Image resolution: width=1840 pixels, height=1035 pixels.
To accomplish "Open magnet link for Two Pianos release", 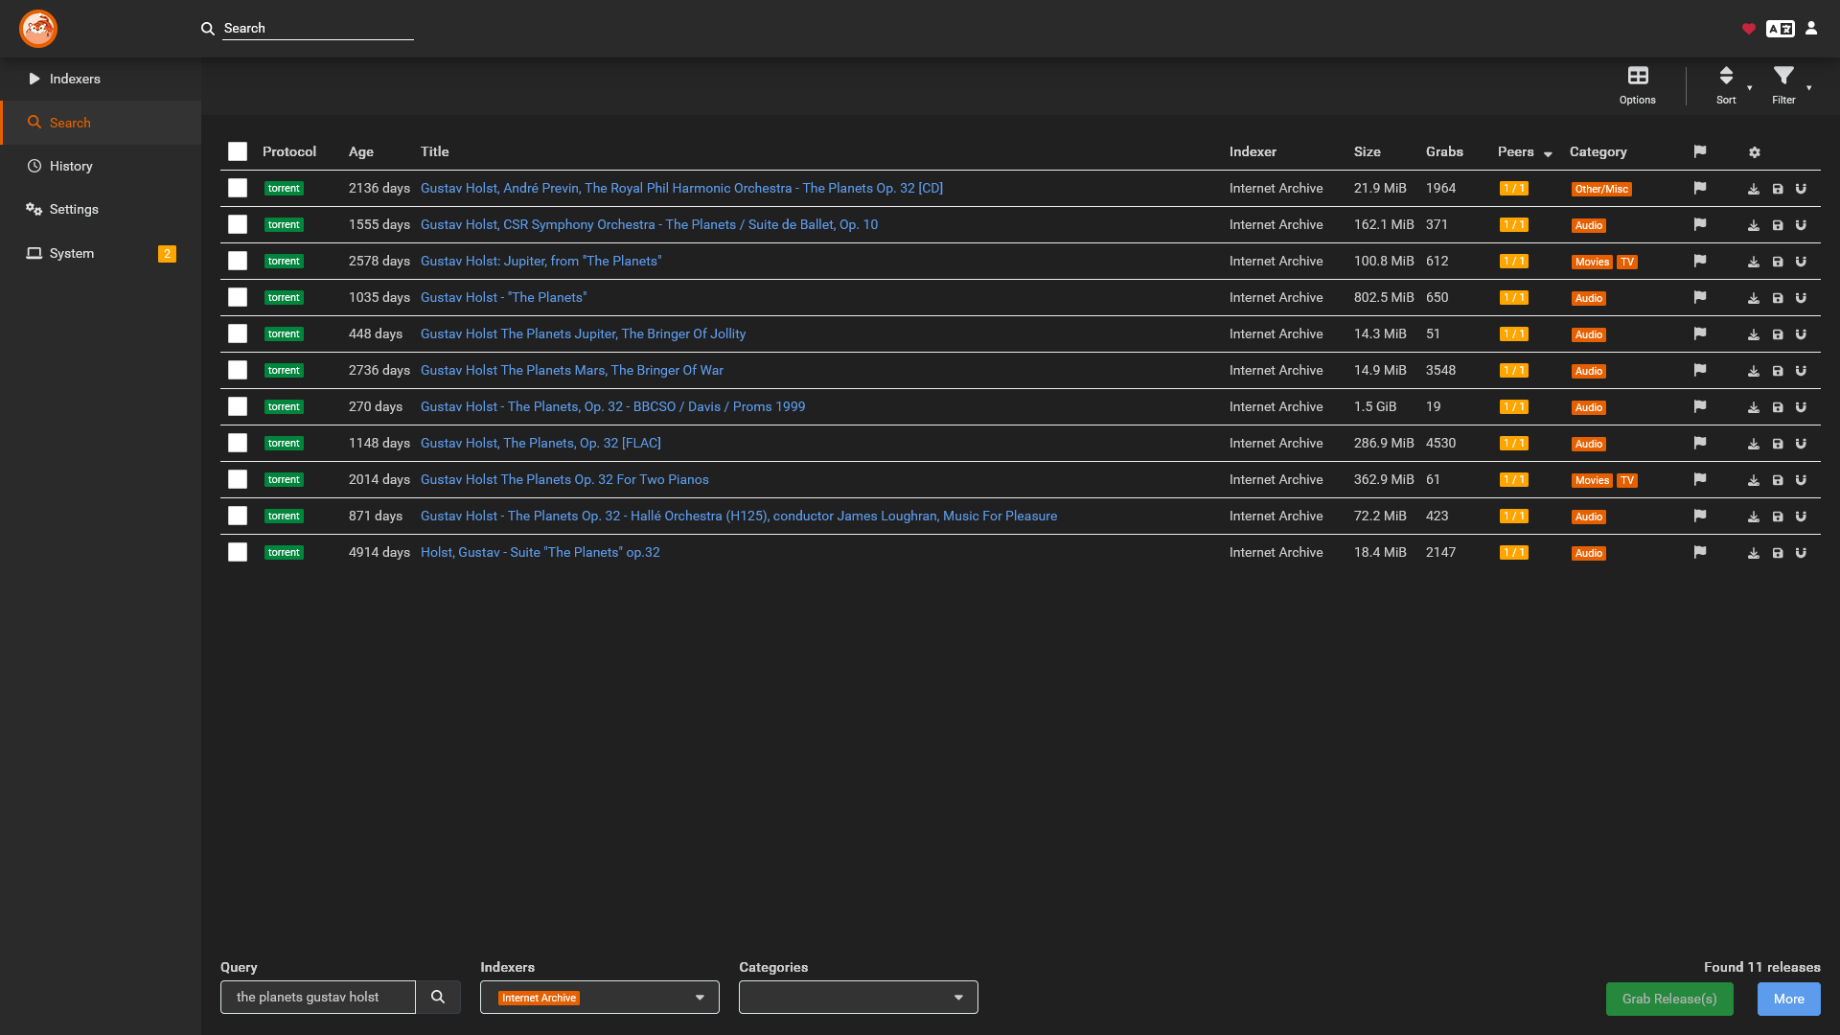I will pos(1801,480).
